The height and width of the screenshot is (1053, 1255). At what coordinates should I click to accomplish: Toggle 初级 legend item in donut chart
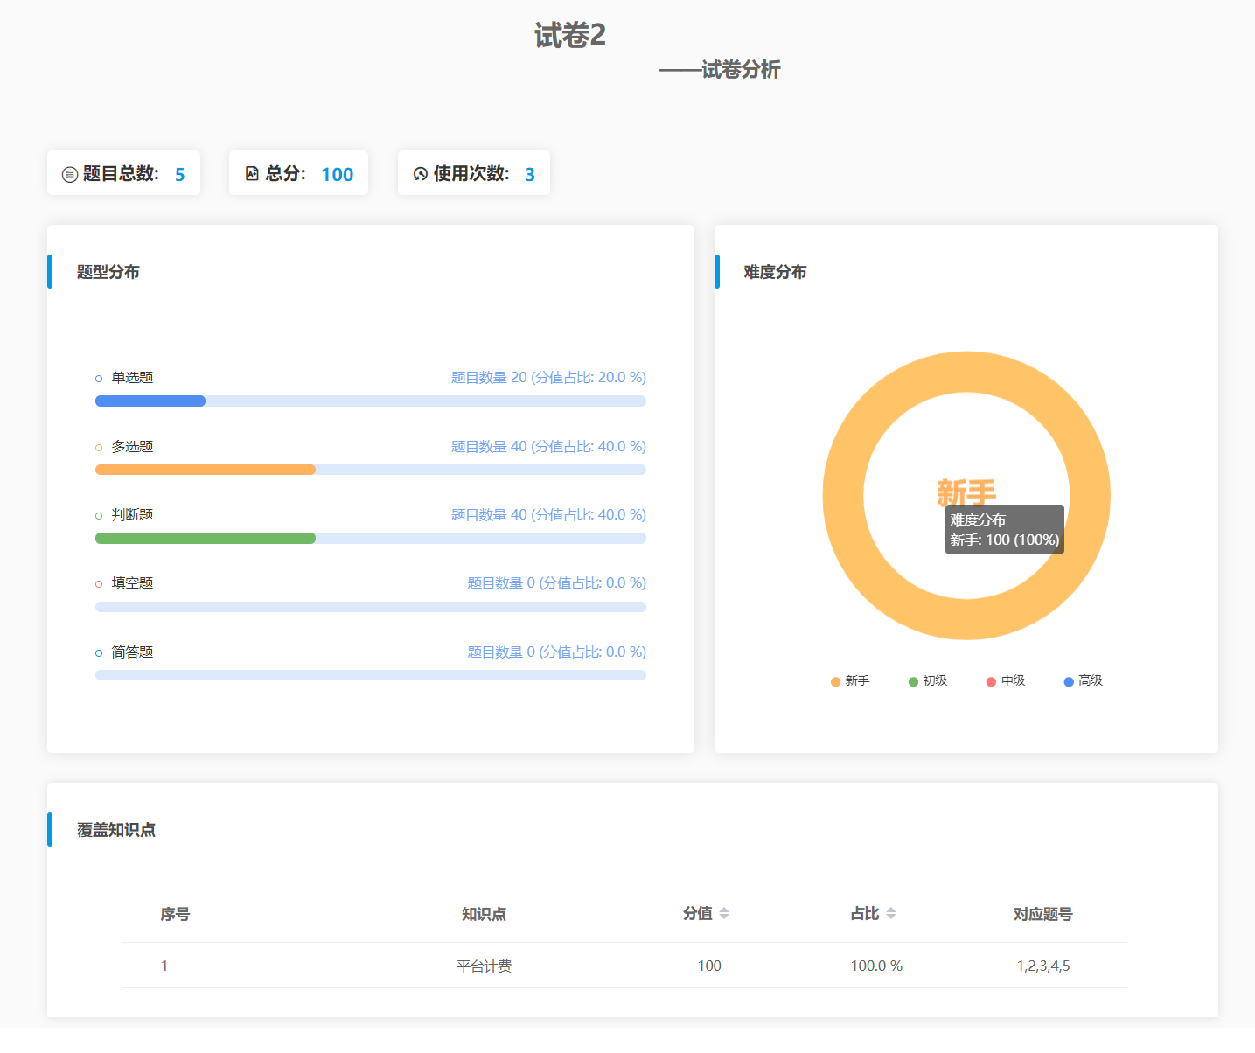click(x=928, y=680)
